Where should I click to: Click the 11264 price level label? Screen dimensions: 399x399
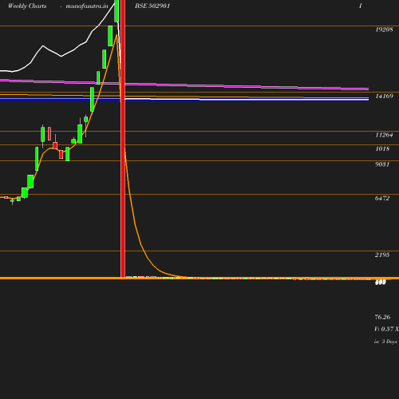(x=384, y=135)
